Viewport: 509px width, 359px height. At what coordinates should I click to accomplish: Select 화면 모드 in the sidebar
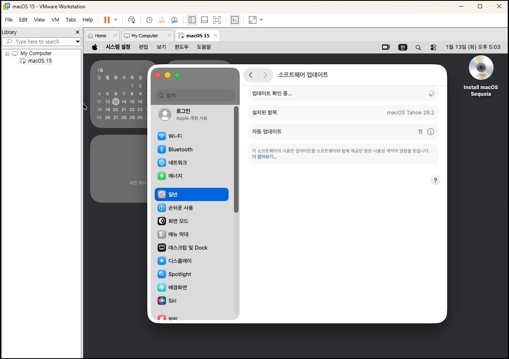click(192, 221)
